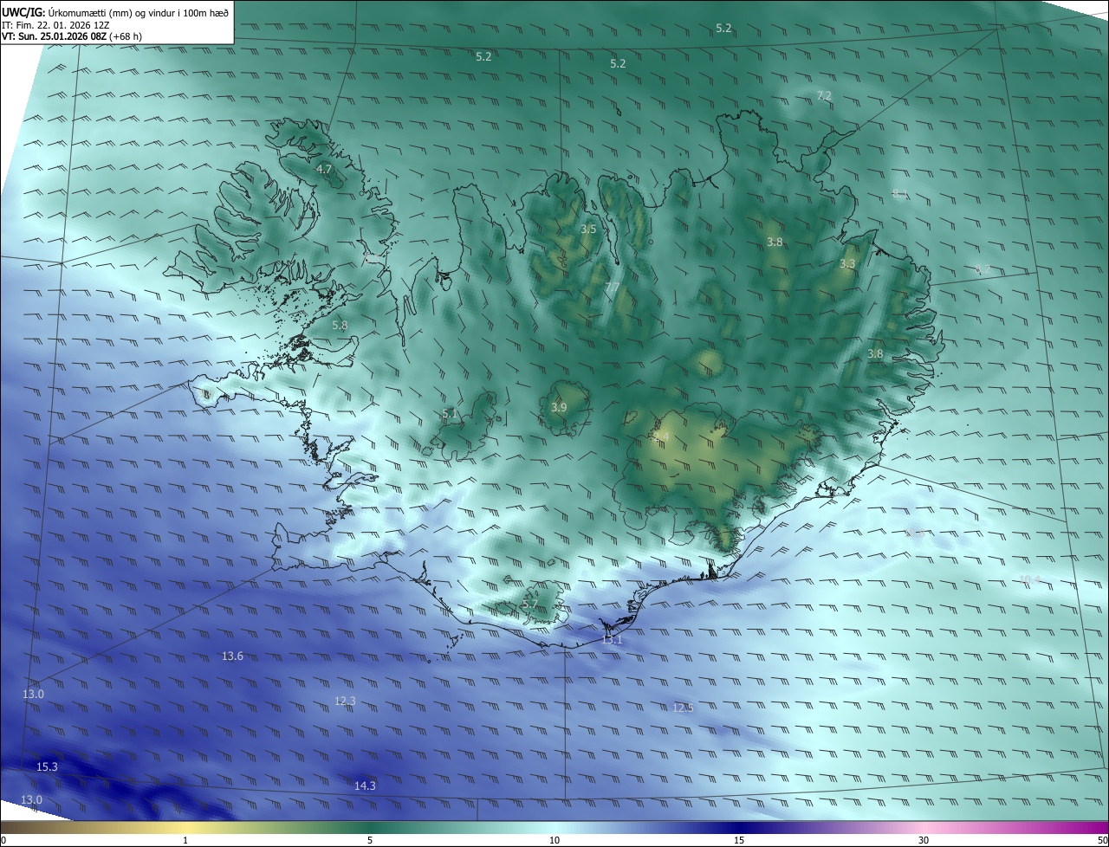Click the colorbar tick labeled 15
The width and height of the screenshot is (1109, 847).
tap(739, 840)
